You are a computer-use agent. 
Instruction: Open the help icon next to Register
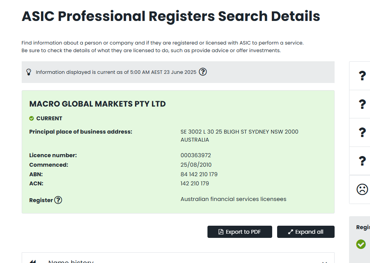click(58, 200)
